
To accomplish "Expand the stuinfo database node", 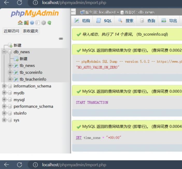I will tap(4, 113).
